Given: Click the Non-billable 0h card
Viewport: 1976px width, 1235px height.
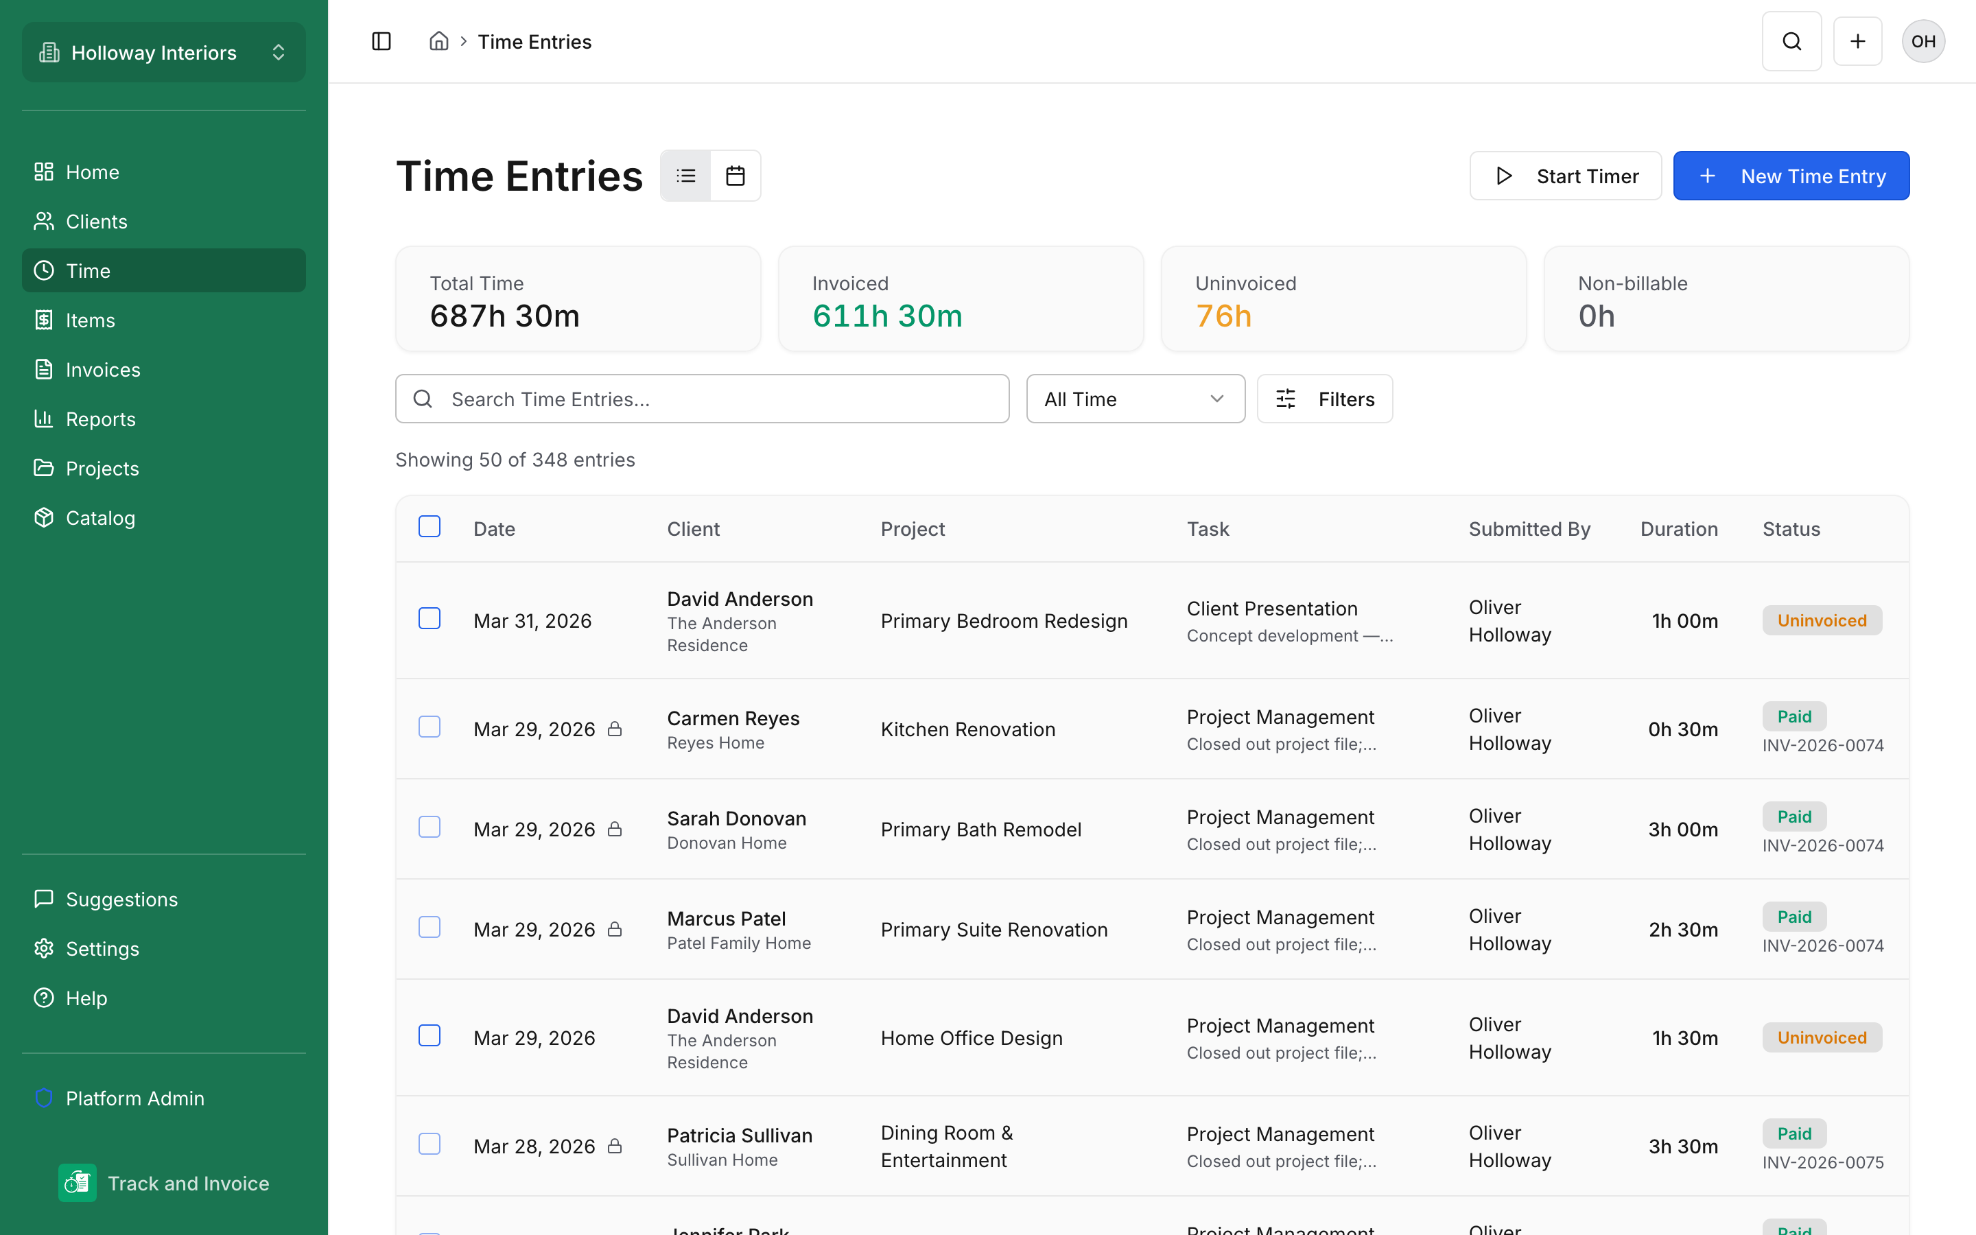Looking at the screenshot, I should 1726,299.
